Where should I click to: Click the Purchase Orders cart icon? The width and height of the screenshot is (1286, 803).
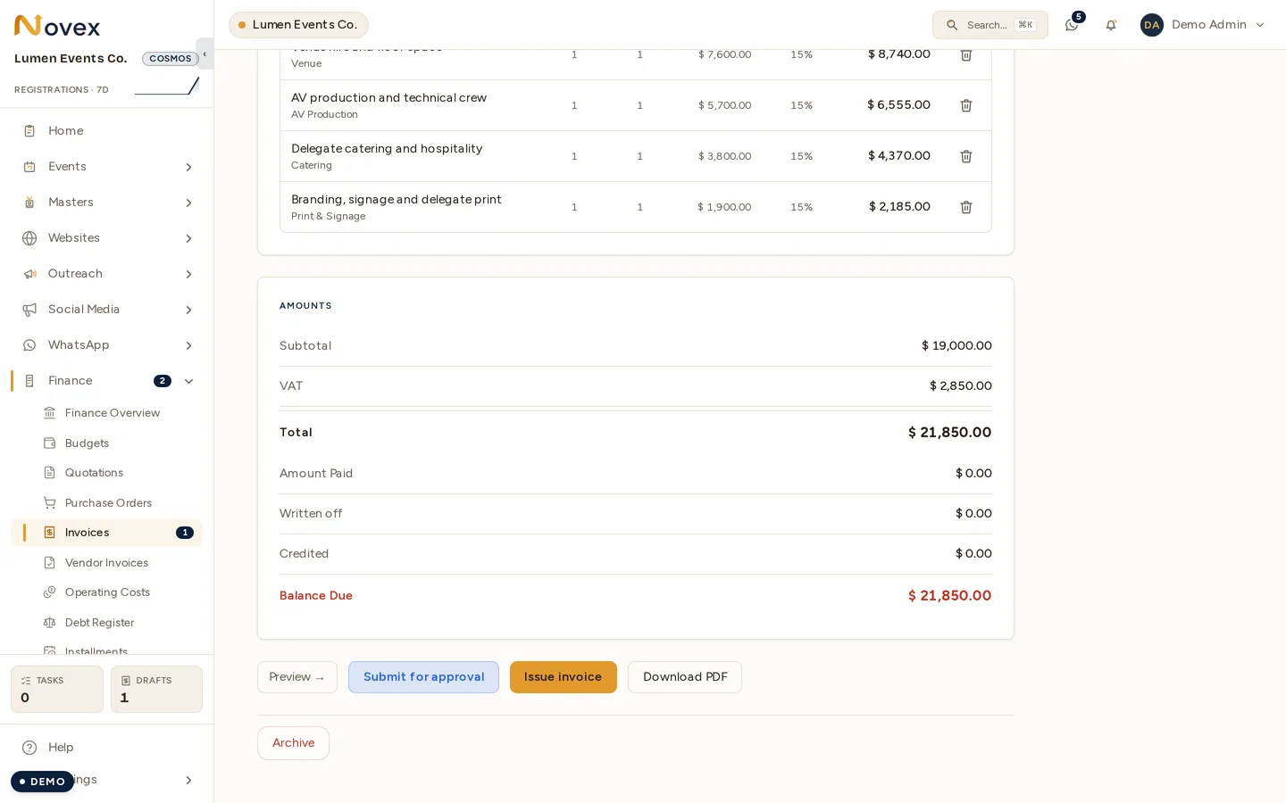50,503
